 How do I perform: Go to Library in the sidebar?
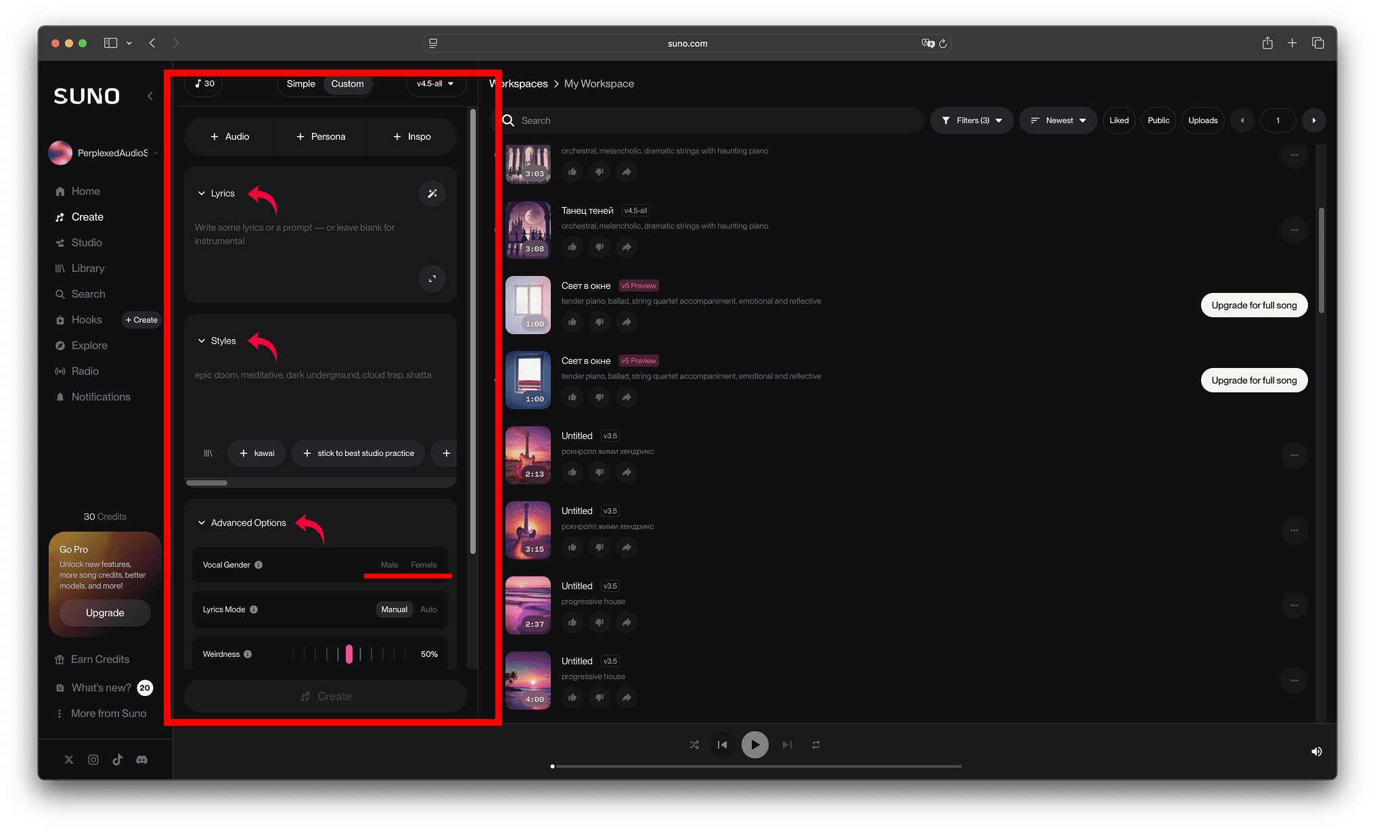point(88,269)
